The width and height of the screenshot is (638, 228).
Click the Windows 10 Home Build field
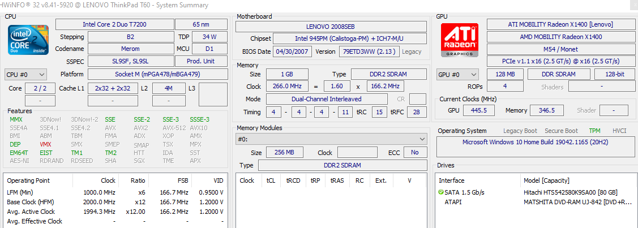tap(536, 147)
